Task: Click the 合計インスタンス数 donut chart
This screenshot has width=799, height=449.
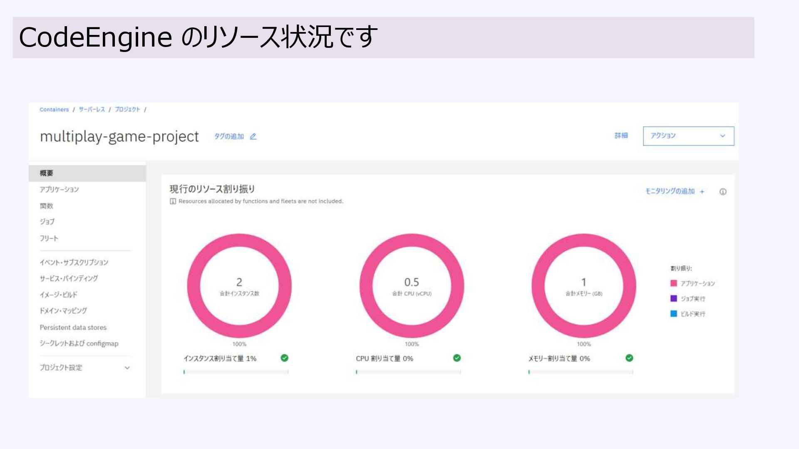Action: tap(239, 286)
